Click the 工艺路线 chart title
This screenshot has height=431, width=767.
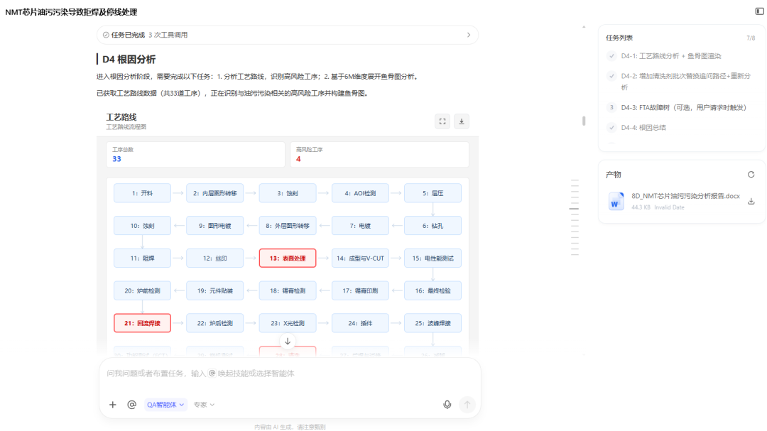(x=121, y=117)
